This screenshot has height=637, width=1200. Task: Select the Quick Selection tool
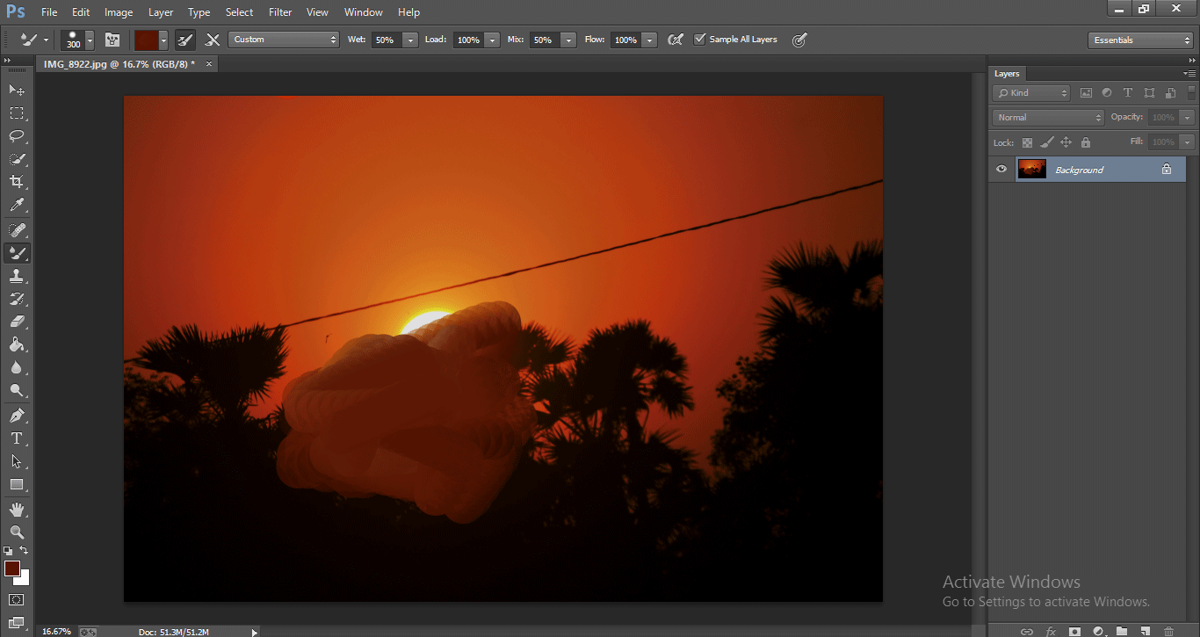pyautogui.click(x=17, y=159)
